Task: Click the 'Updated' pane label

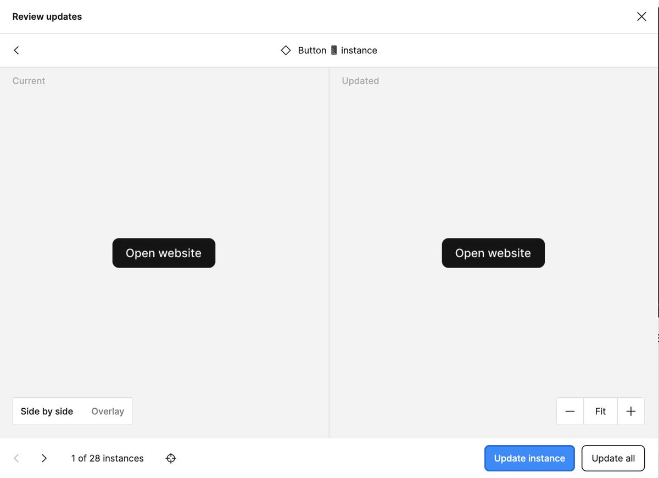Action: pos(360,81)
